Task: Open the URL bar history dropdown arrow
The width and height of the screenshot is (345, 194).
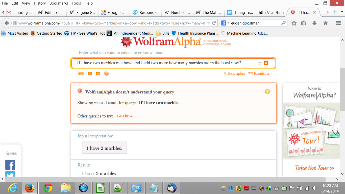Action: (x=209, y=23)
